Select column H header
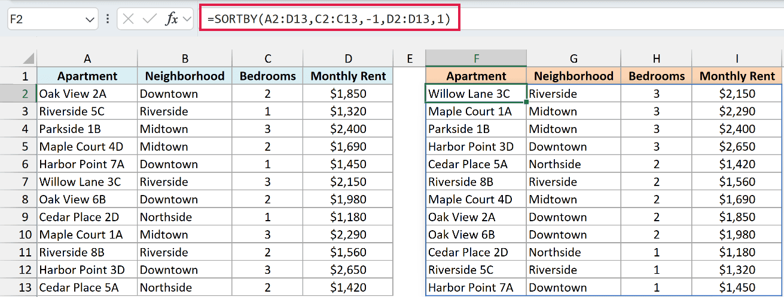This screenshot has width=784, height=297. (x=656, y=58)
